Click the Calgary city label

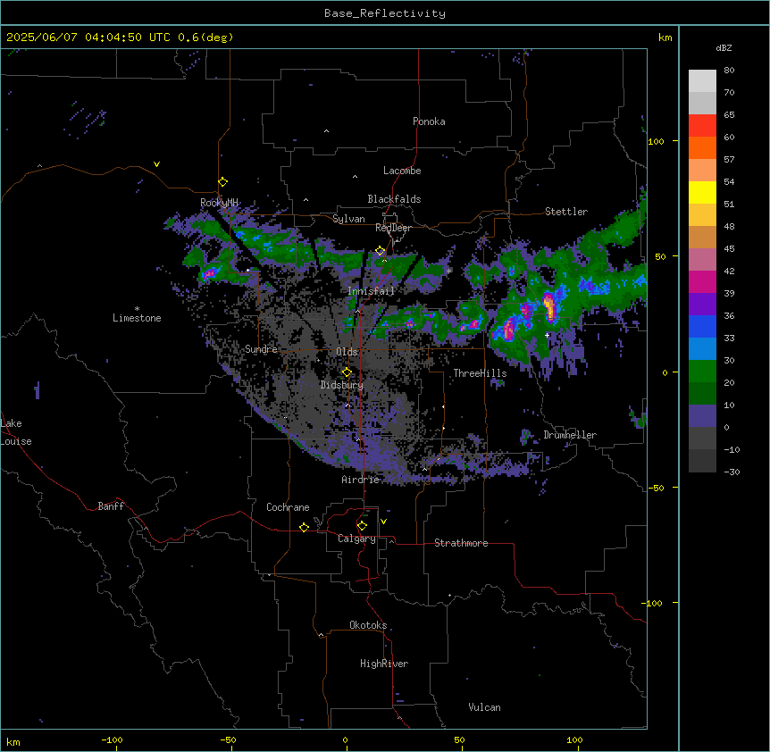pos(356,539)
